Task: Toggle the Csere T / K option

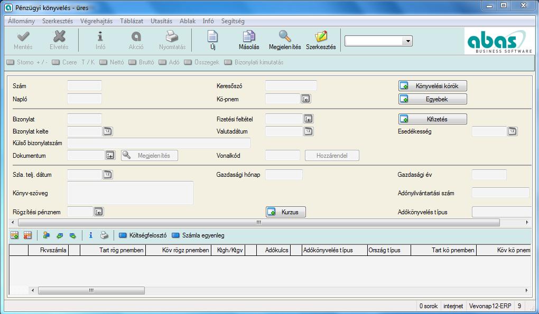Action: tap(73, 62)
